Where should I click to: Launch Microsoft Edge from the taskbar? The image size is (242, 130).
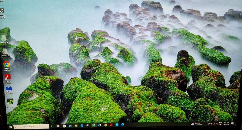(123, 125)
